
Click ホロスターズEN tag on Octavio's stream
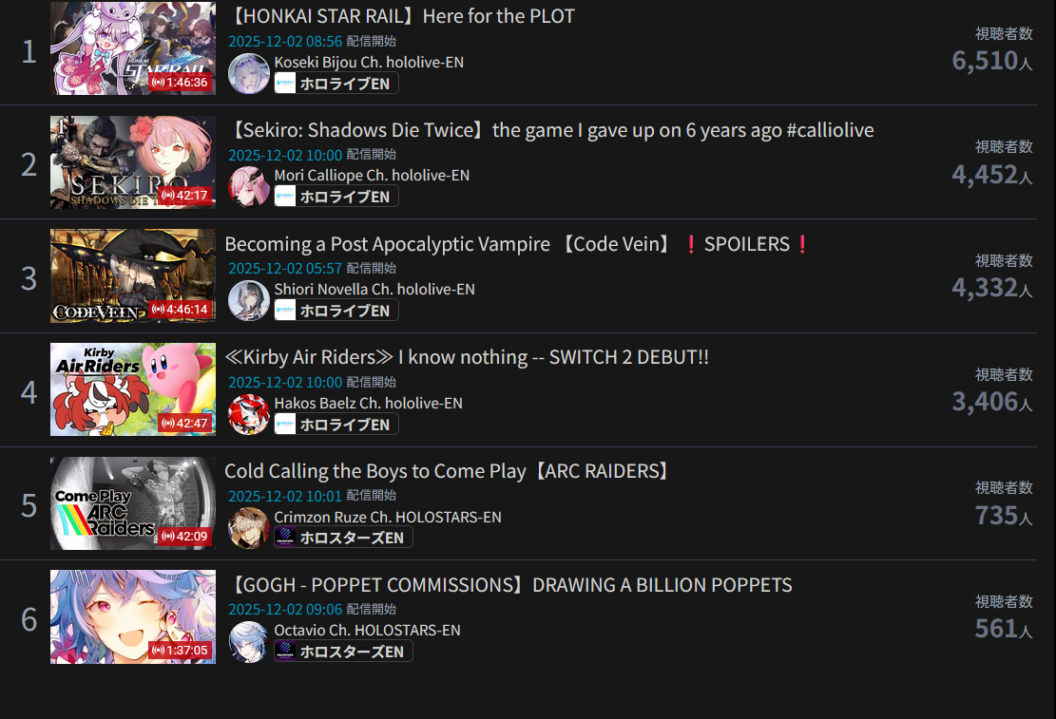343,652
